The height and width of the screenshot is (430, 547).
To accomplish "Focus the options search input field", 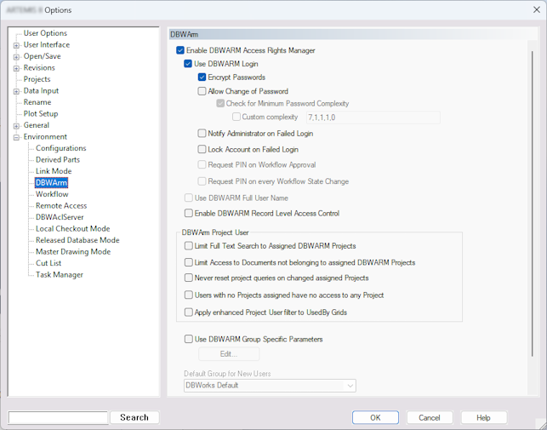I will point(58,417).
